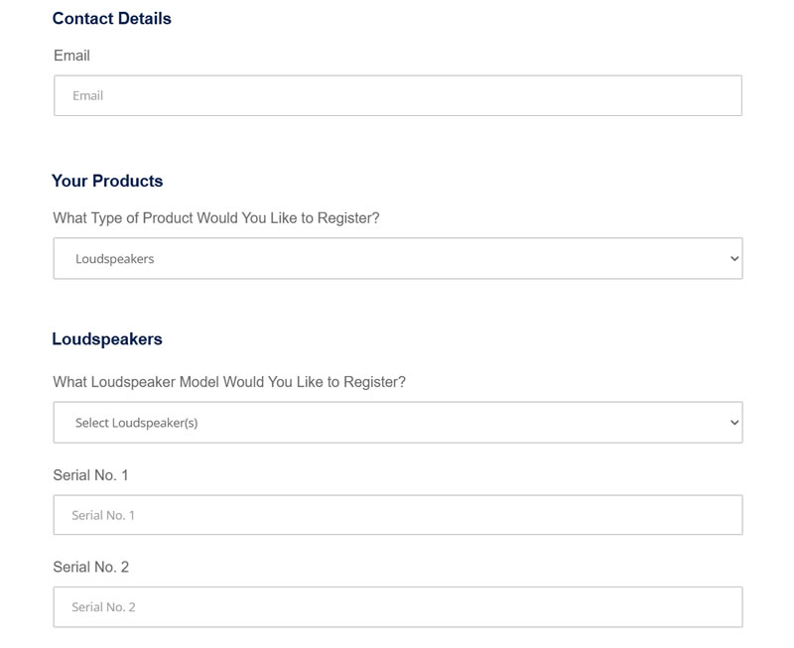Open the Select Loudspeaker(s) dropdown
The image size is (794, 648).
tap(398, 422)
